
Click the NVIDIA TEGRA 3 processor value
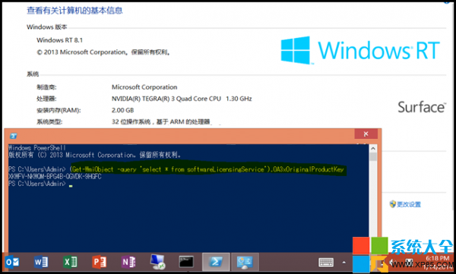[182, 99]
